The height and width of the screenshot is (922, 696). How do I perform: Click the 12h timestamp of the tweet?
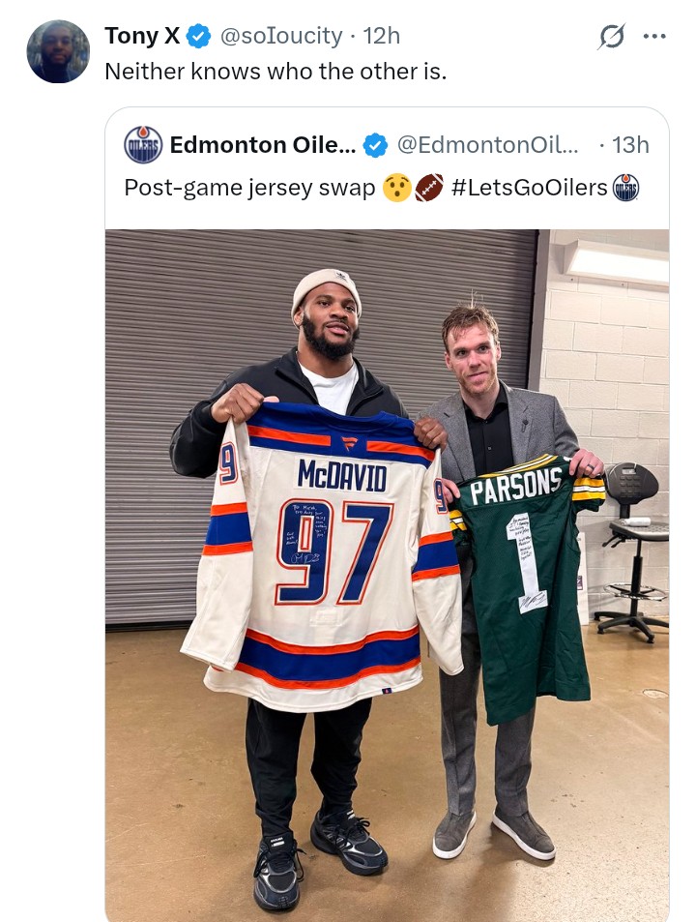[381, 36]
